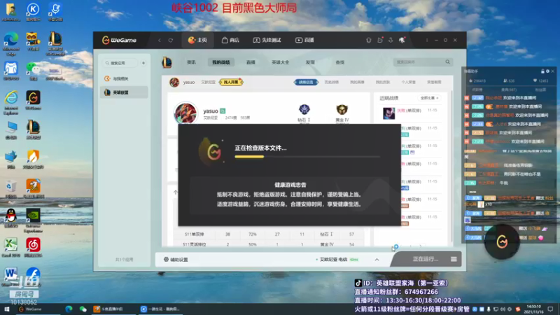Open the Excel desktop shortcut

coord(10,248)
